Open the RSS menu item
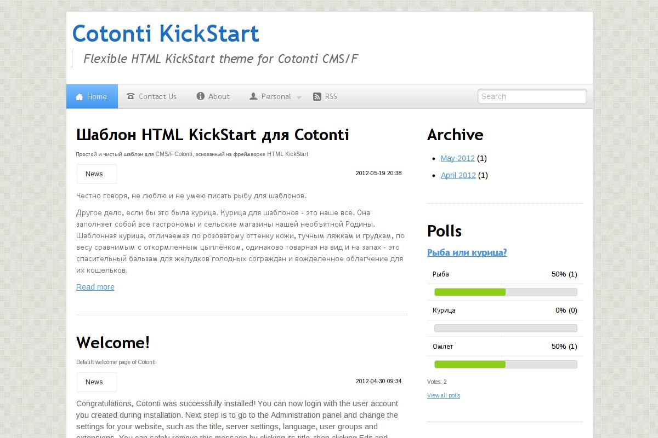 [x=325, y=96]
